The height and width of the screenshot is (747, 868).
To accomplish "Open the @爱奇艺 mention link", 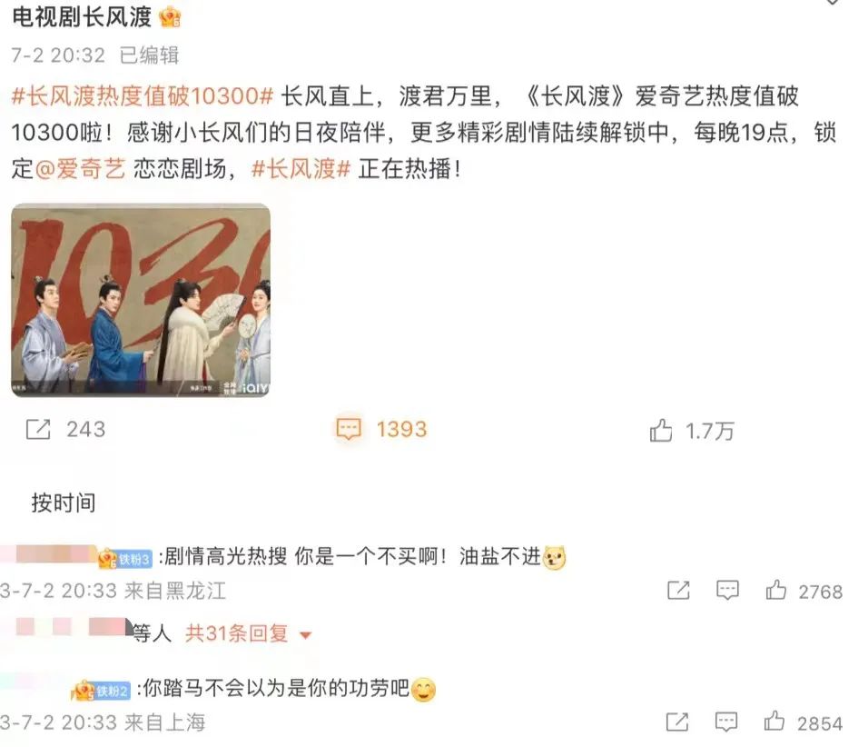I will click(80, 168).
